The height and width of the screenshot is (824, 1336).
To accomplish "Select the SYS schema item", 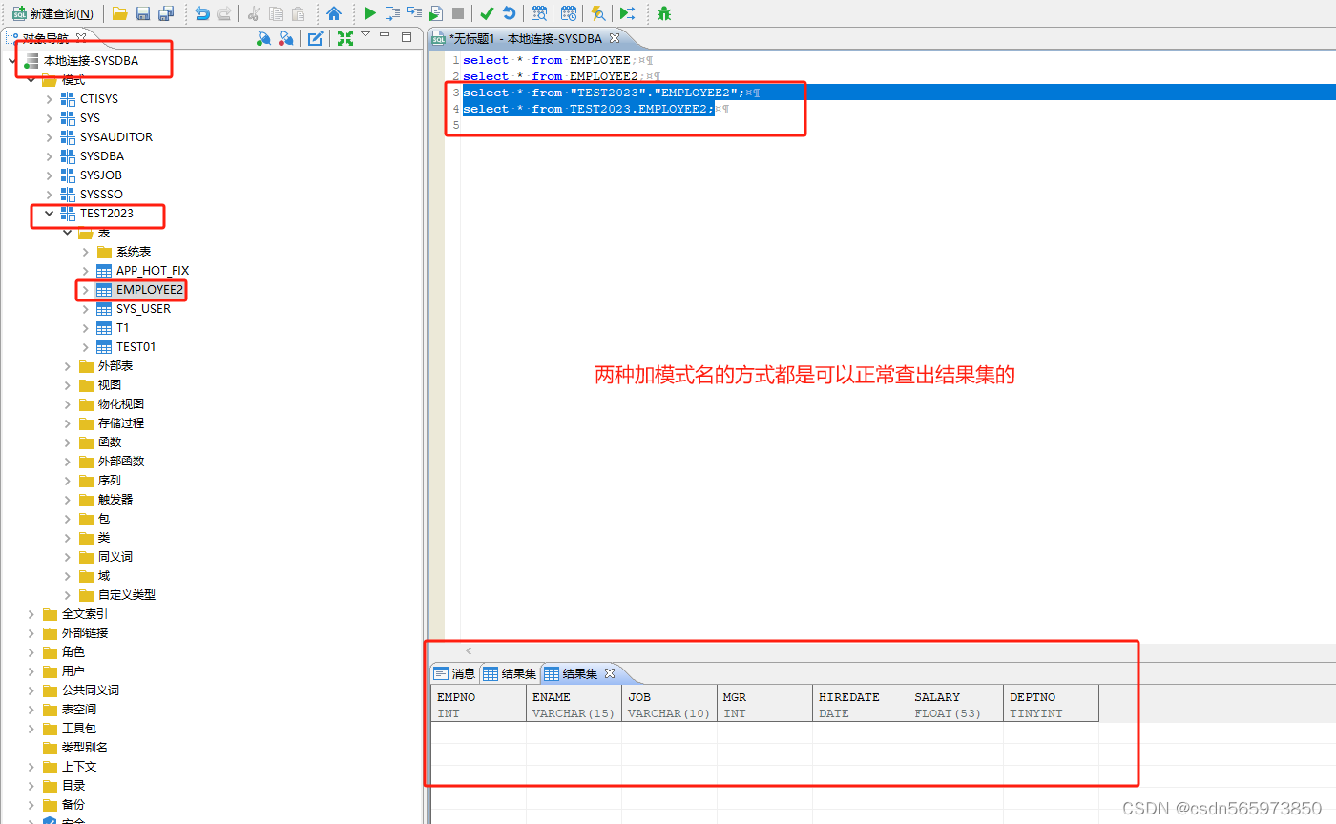I will click(x=90, y=118).
